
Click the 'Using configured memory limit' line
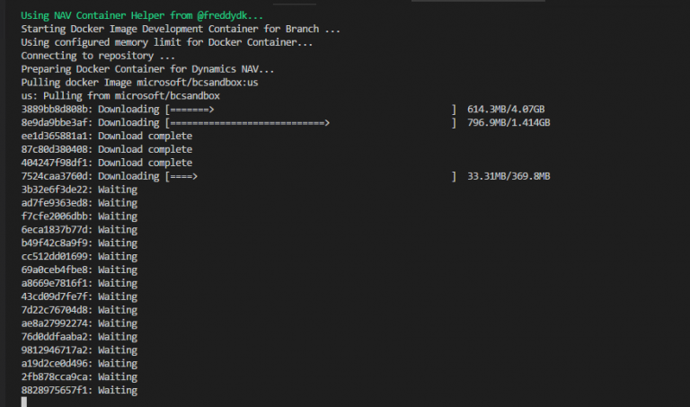point(167,42)
